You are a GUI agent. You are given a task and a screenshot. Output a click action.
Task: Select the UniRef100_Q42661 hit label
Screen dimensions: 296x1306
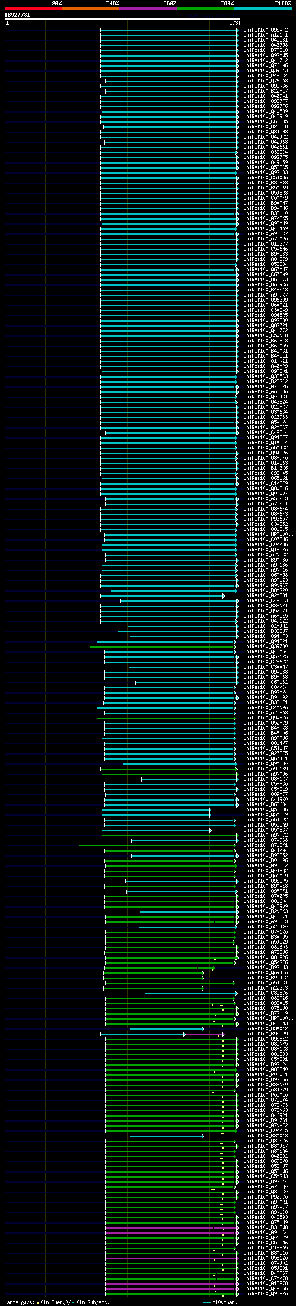click(x=265, y=147)
